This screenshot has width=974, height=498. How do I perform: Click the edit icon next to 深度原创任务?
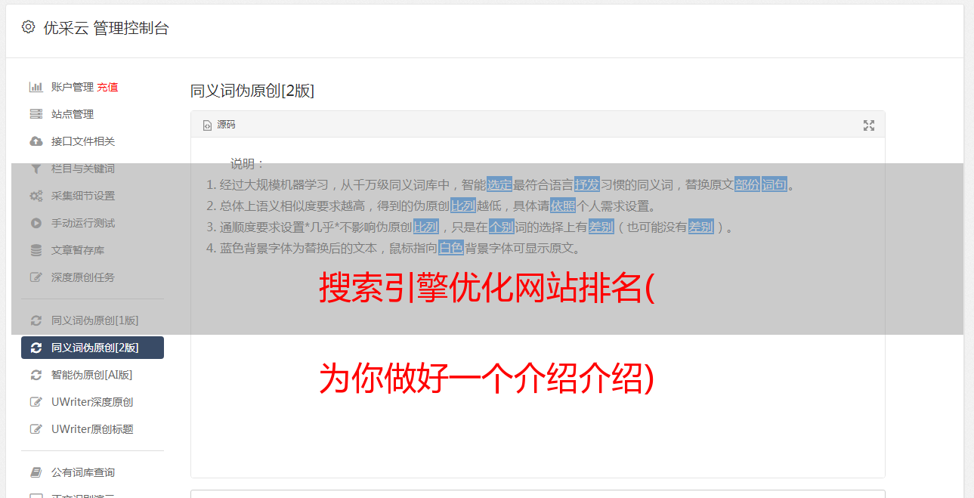coord(36,277)
